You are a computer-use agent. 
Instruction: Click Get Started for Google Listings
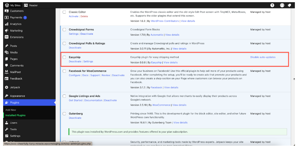[x=76, y=100]
